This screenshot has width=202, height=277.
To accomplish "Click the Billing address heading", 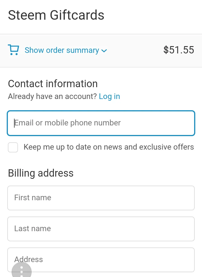I will coord(41,173).
